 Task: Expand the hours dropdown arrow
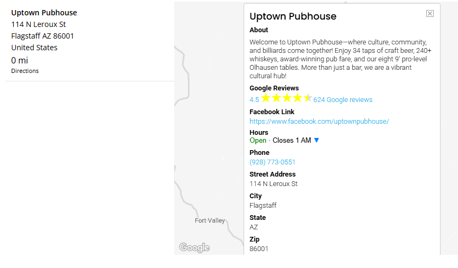pyautogui.click(x=317, y=141)
